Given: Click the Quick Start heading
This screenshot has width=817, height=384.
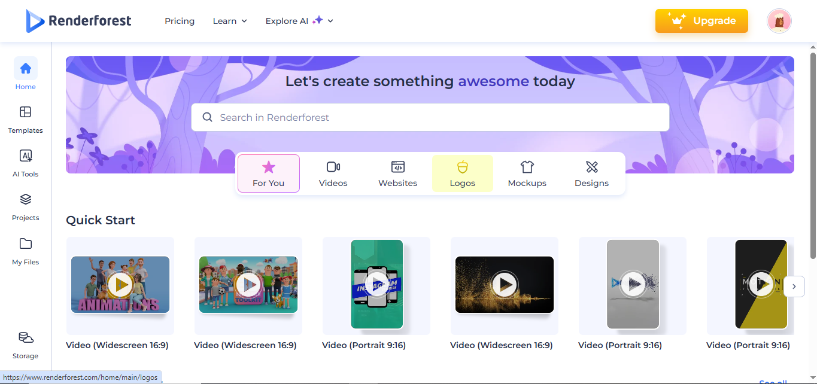Looking at the screenshot, I should click(x=101, y=220).
